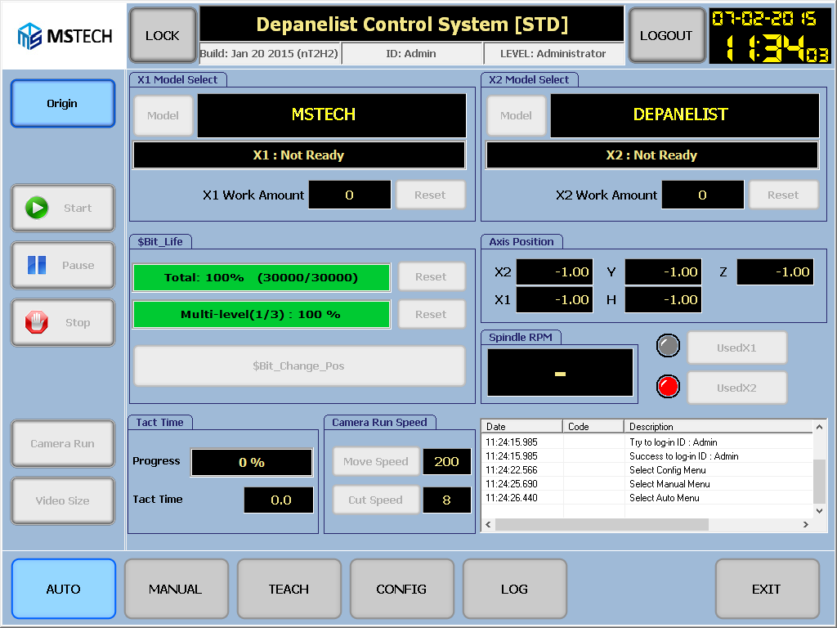Click the red UsedX2 indicator lamp
This screenshot has height=628, width=837.
click(x=668, y=386)
